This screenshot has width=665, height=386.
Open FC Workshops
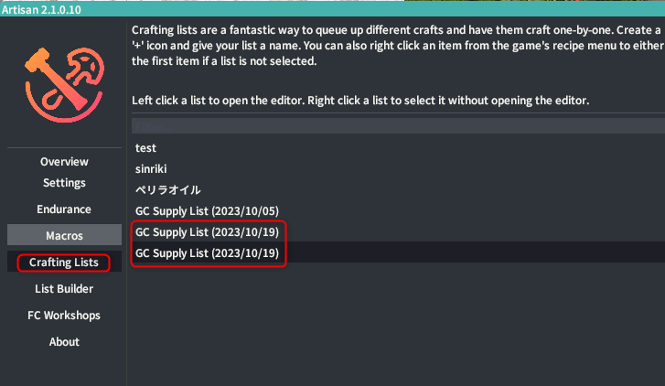pos(64,316)
